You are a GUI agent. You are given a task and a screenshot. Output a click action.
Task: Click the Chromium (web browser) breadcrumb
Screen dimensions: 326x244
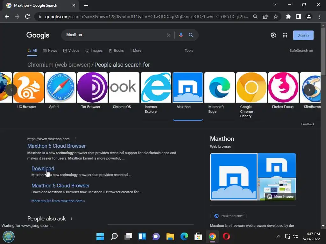tap(59, 65)
